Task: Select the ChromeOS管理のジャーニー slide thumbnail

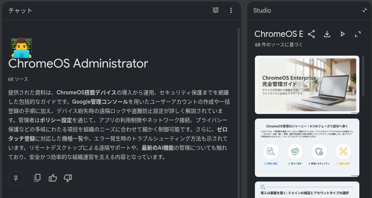Action: pos(307,147)
